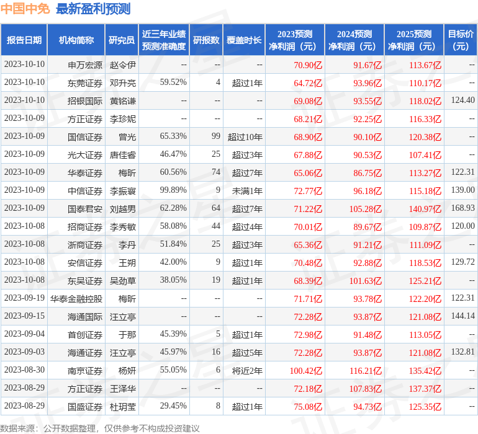Screen dimensions: 478x434
Task: Click target price 132.81
Action: tap(462, 352)
